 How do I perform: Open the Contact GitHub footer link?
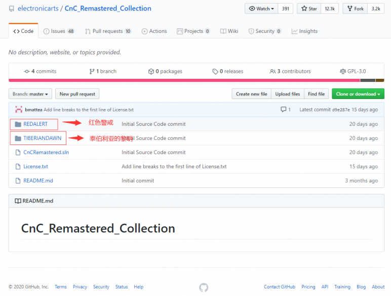point(280,287)
